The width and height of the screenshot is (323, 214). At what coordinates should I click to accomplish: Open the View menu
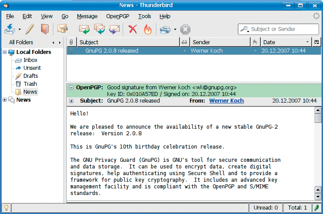(47, 16)
